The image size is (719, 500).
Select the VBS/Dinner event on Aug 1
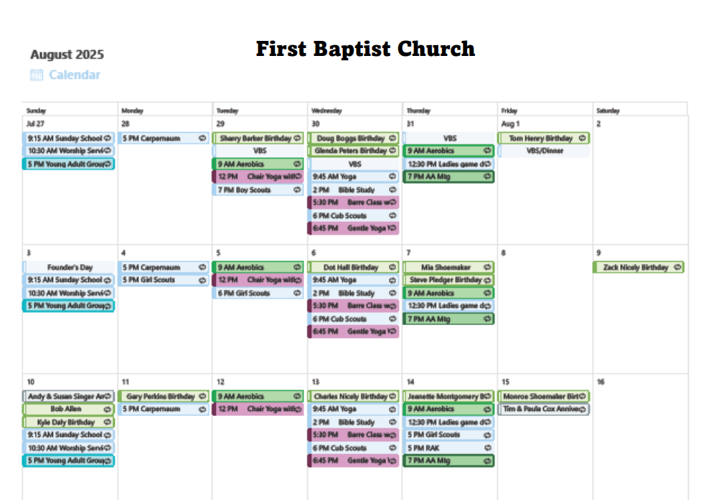(x=544, y=151)
